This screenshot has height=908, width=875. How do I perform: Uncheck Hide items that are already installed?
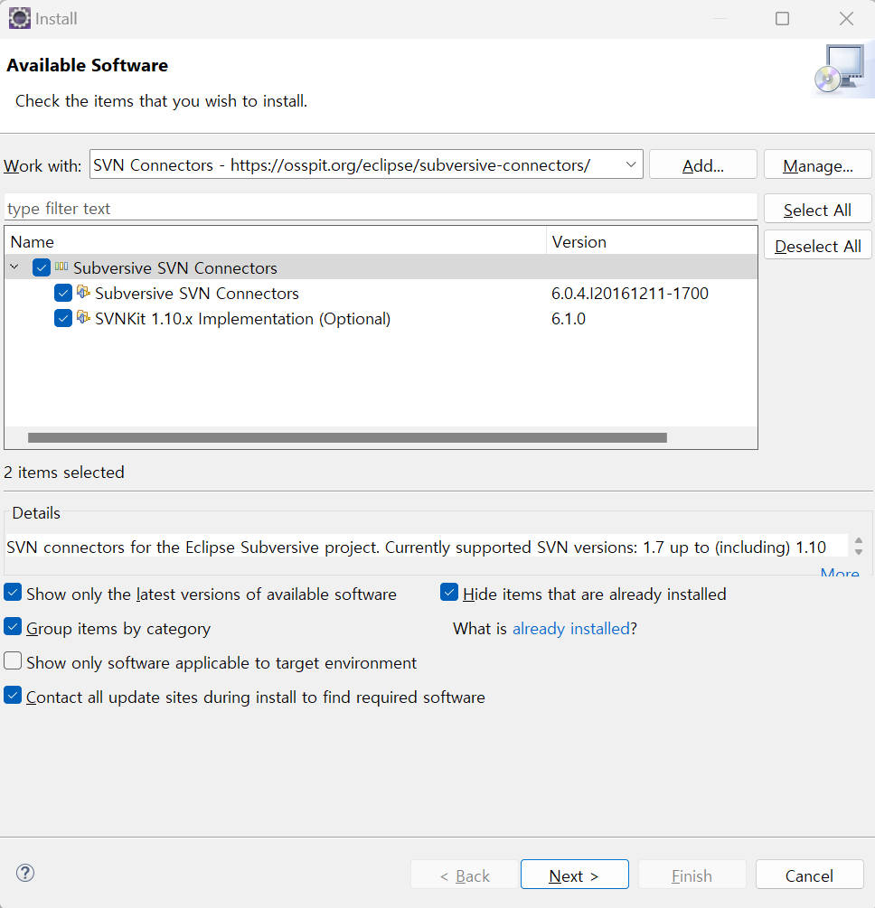tap(449, 593)
